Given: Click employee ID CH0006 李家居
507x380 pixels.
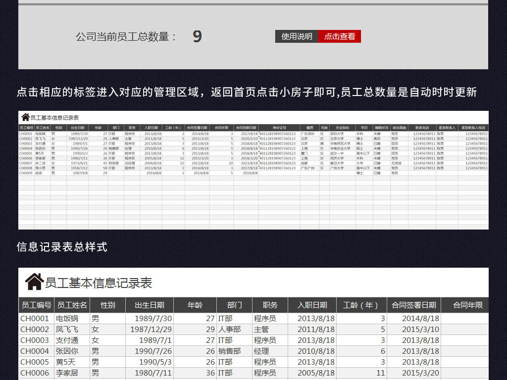Looking at the screenshot, I should click(35, 373).
